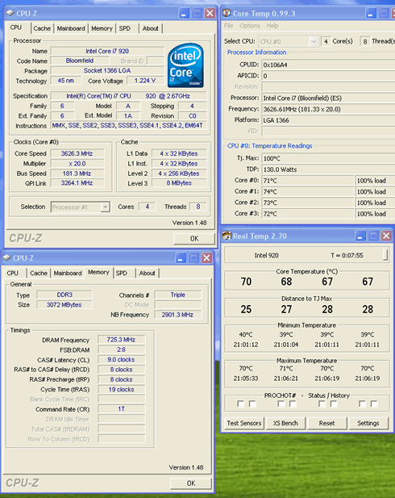Open Real Temp Settings
This screenshot has height=498, width=395.
pyautogui.click(x=368, y=423)
